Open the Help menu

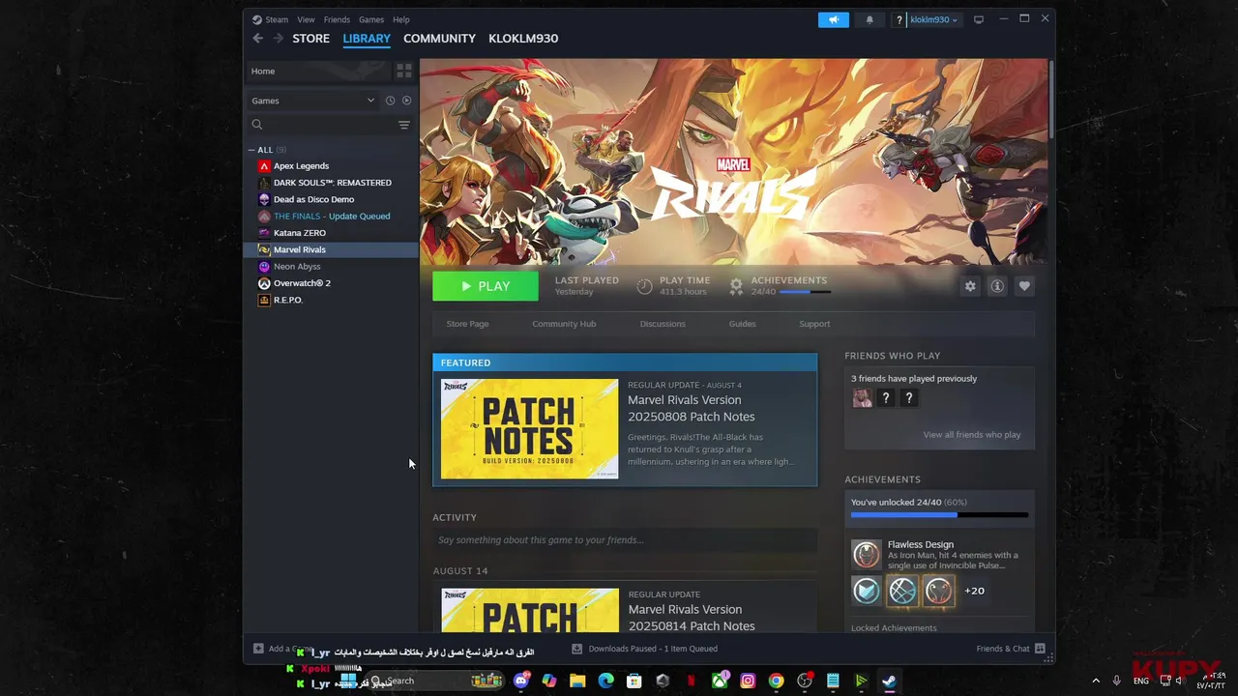click(x=401, y=19)
